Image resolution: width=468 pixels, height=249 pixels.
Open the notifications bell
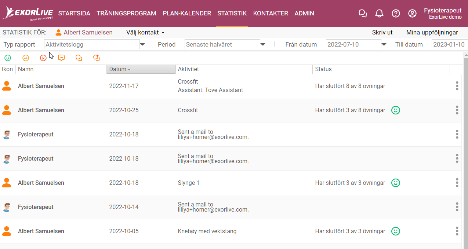379,14
